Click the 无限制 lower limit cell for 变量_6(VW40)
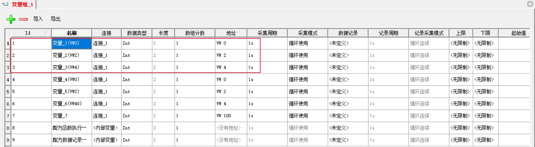The image size is (535, 147). pyautogui.click(x=486, y=103)
